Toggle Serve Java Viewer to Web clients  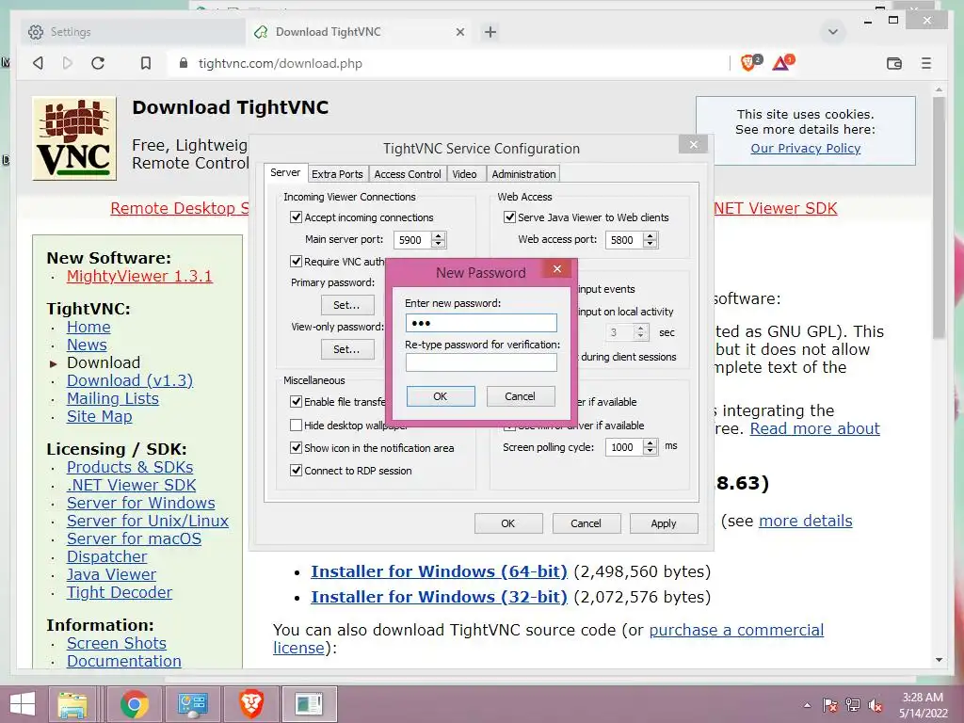click(509, 217)
